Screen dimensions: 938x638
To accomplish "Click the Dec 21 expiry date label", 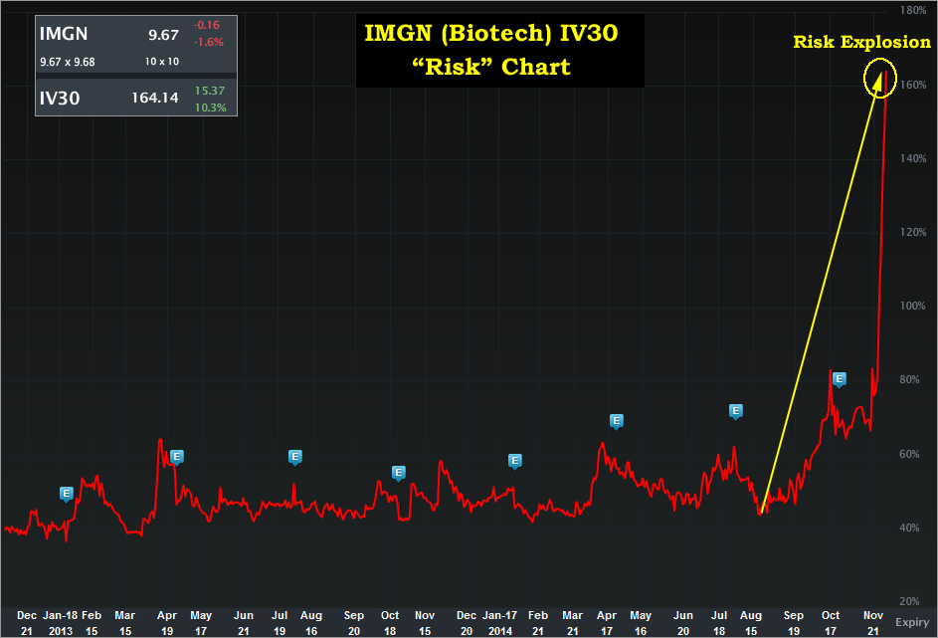I will coord(27,623).
